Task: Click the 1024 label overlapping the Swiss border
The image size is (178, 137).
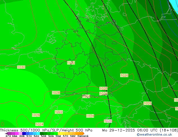Action: click(x=86, y=96)
